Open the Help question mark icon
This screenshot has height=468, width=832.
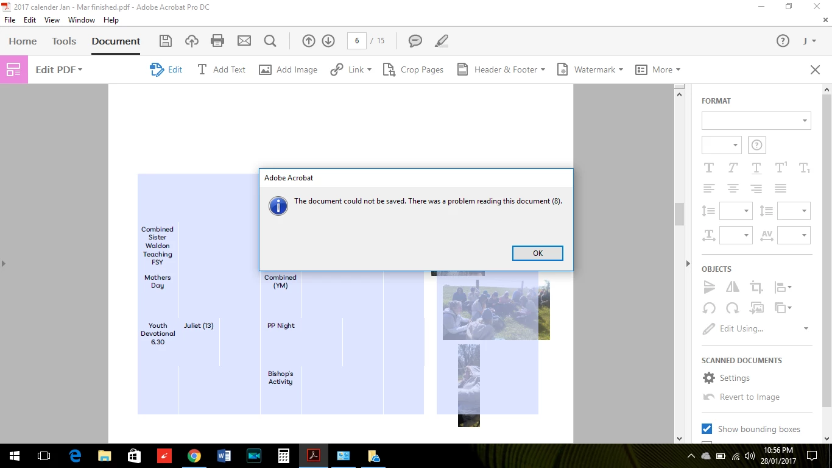pos(783,41)
